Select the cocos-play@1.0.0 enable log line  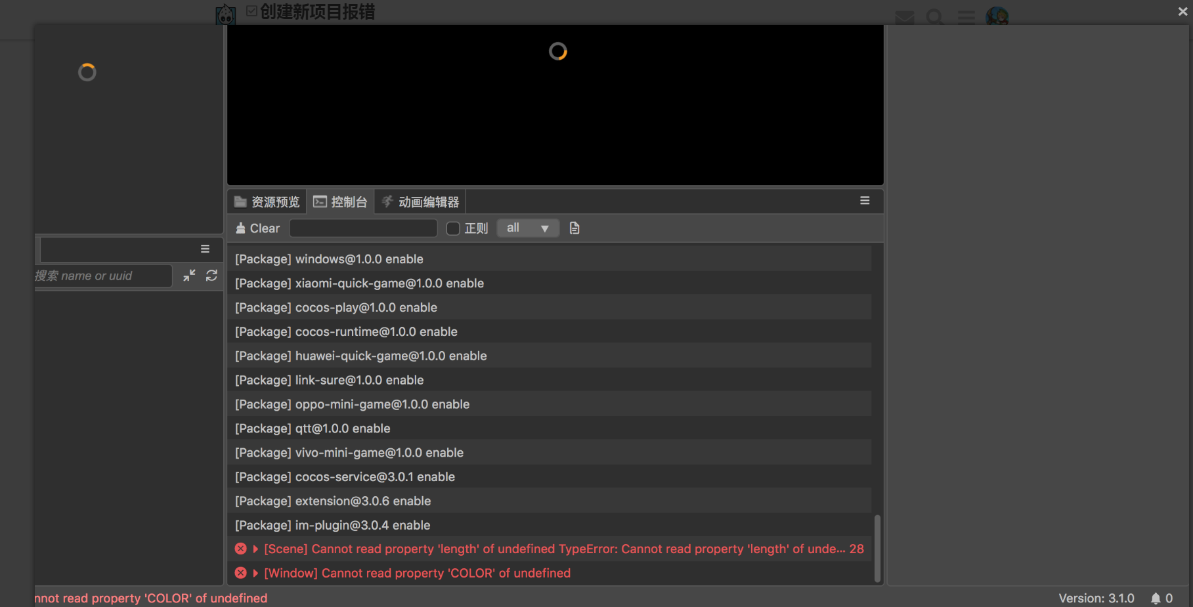[x=550, y=308]
